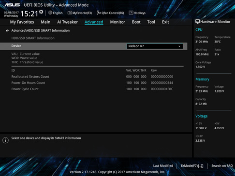The width and height of the screenshot is (235, 176).
Task: Expand the Device dropdown arrow
Action: (x=179, y=46)
